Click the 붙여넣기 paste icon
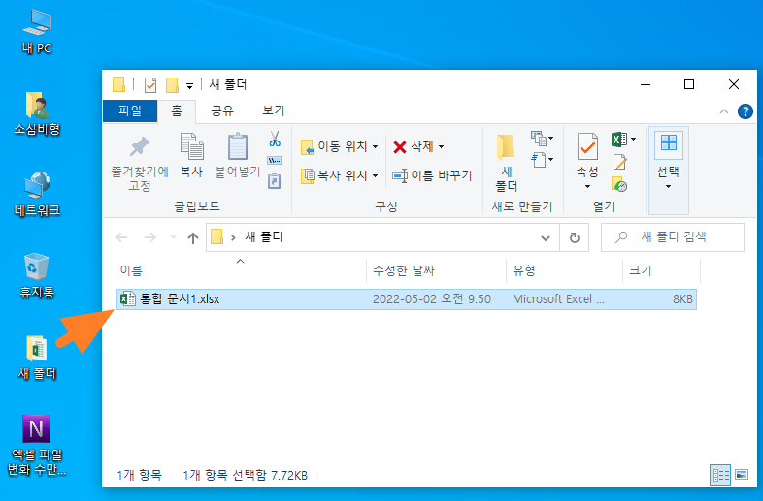 (238, 146)
